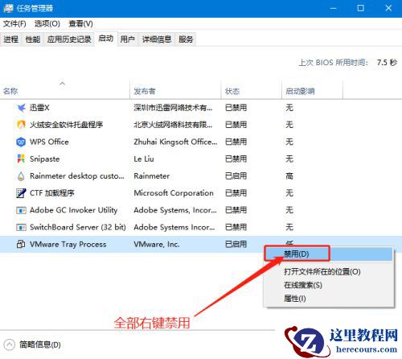Select the 迅雷X row name
Viewport: 402px width, 359px height.
click(39, 108)
